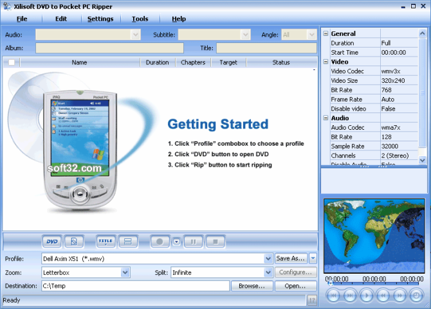Click the Browse... button
The height and width of the screenshot is (309, 431).
[x=252, y=286]
